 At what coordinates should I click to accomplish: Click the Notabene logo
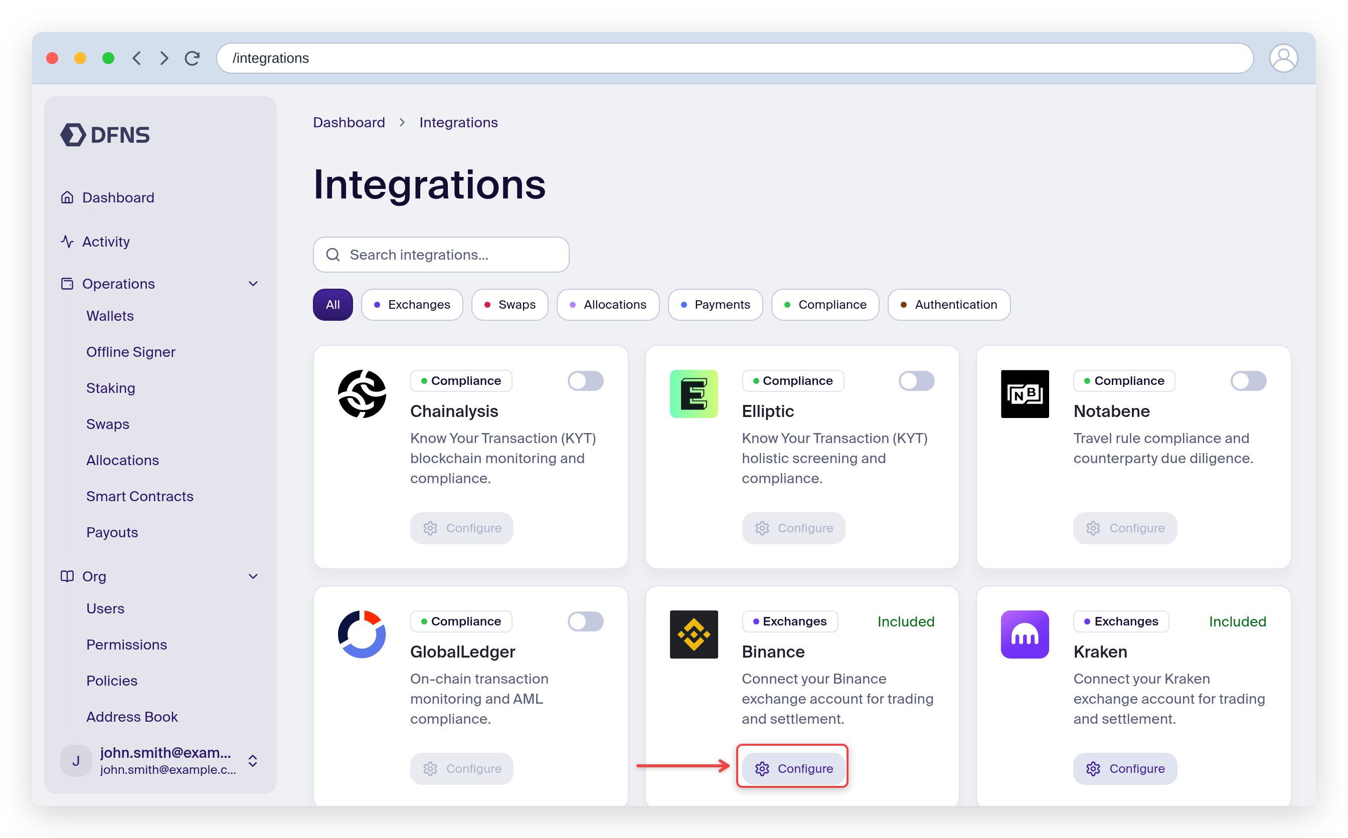pyautogui.click(x=1025, y=394)
